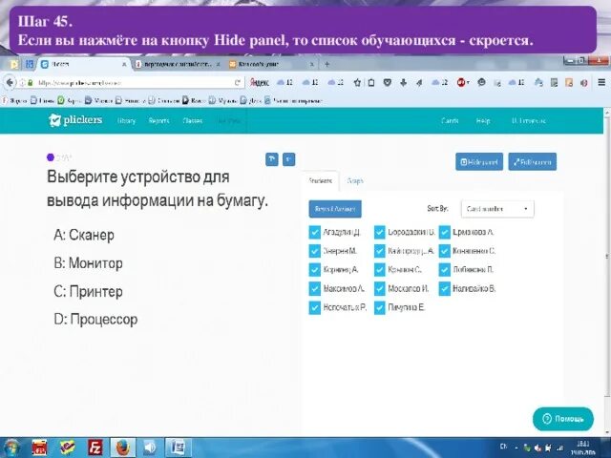Open FileZilla from the taskbar
The height and width of the screenshot is (458, 611).
point(95,448)
